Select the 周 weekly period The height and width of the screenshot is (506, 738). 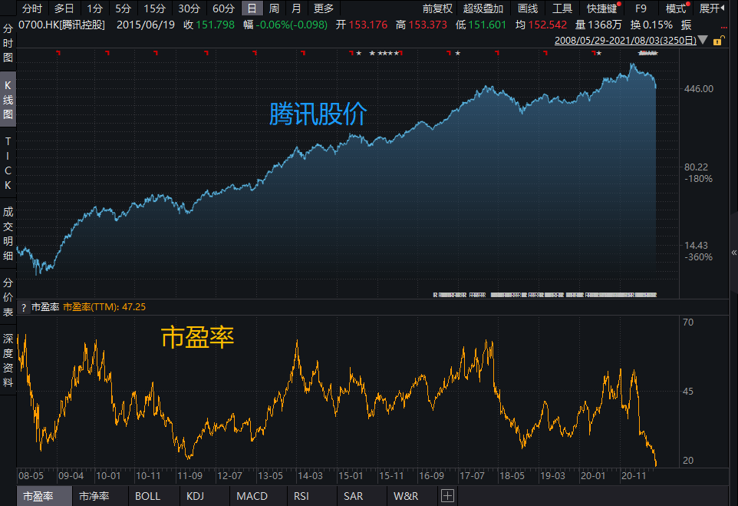pyautogui.click(x=274, y=8)
